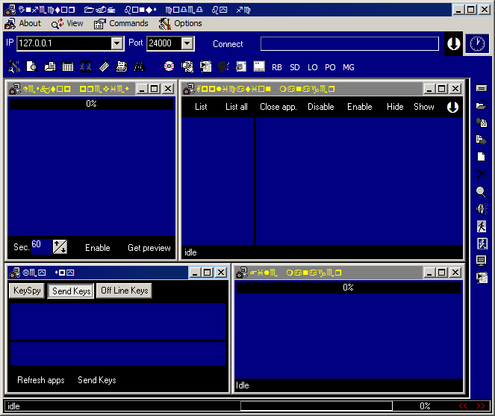
Task: Click the magnifying glass icon in right sidebar
Action: (481, 192)
